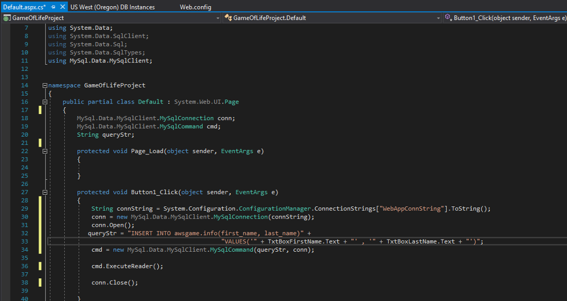Viewport: 567px width, 301px height.
Task: Click on conn.Close() statement
Action: pyautogui.click(x=114, y=283)
